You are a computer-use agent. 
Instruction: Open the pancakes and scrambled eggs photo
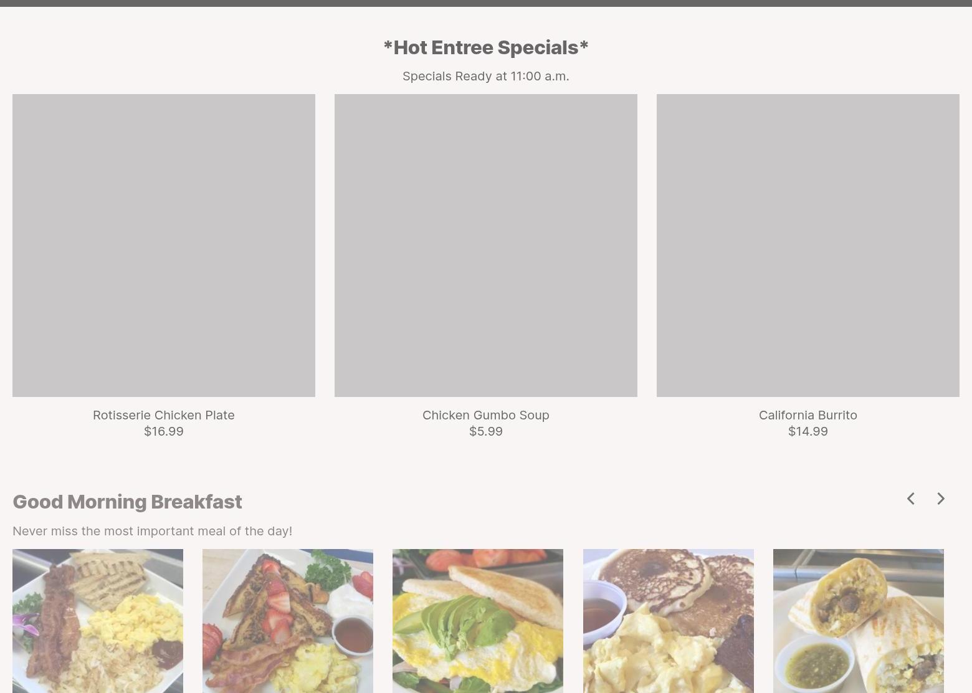pyautogui.click(x=669, y=621)
